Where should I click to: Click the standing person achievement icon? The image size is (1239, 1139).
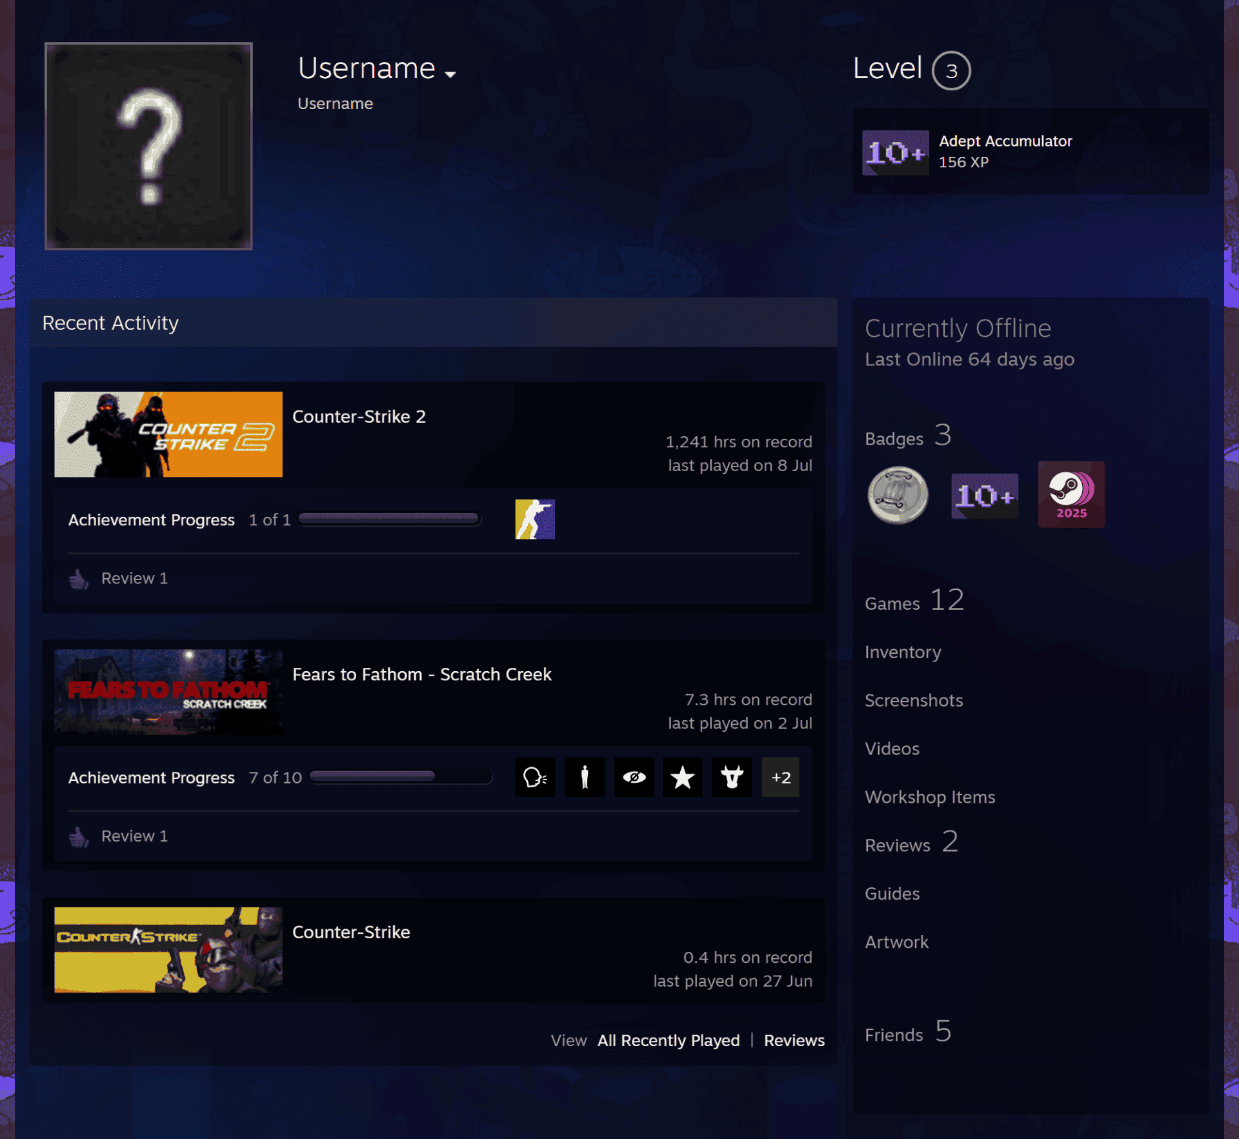585,777
